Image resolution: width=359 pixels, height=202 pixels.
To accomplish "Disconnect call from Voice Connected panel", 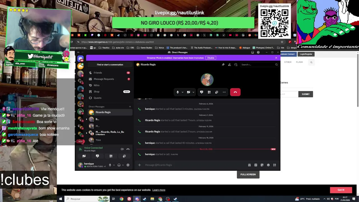I will pos(128,149).
